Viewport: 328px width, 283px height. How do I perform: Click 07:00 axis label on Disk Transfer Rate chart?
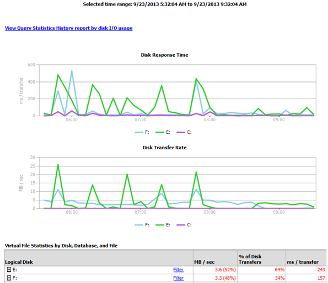pos(141,213)
